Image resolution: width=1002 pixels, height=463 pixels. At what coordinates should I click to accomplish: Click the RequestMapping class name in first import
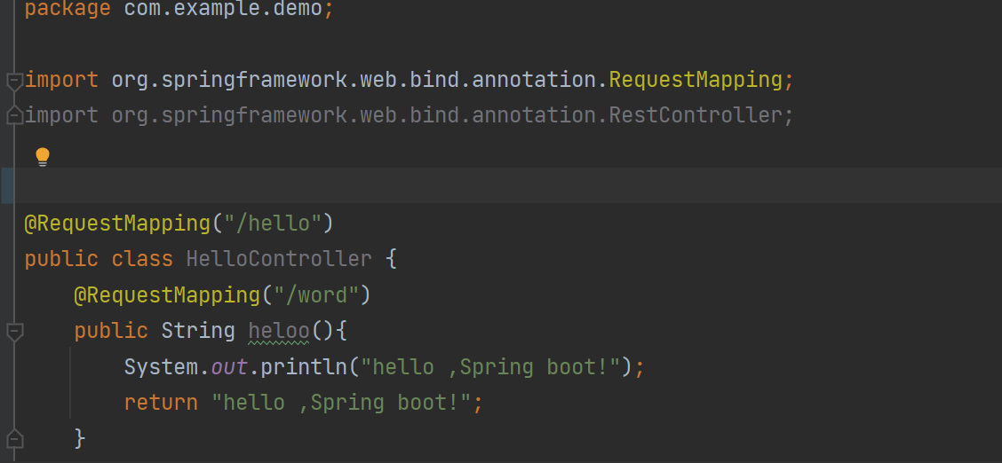click(696, 81)
